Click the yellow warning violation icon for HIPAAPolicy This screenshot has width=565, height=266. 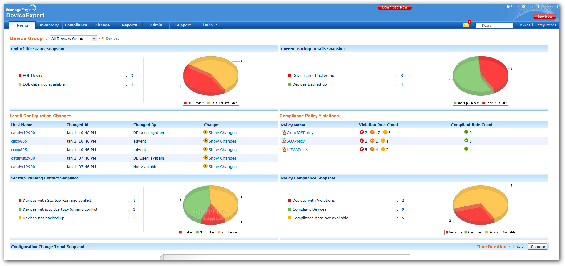click(383, 149)
